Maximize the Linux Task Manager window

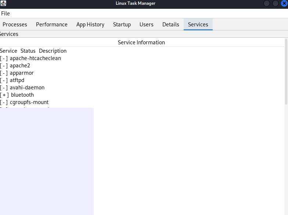(x=275, y=3)
